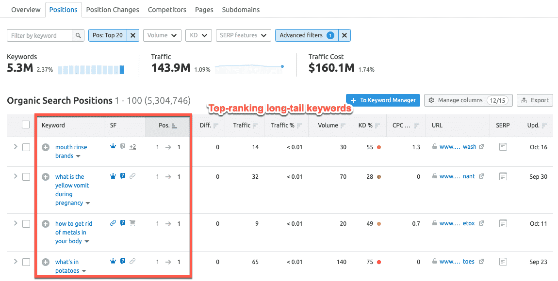Click crown SERP feature icon for 'what's in potatoes'
558x281 pixels.
[113, 262]
